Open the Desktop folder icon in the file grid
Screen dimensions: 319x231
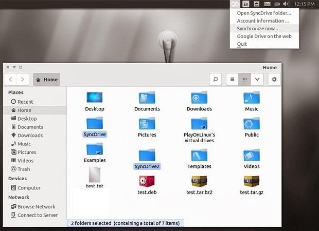coord(95,98)
